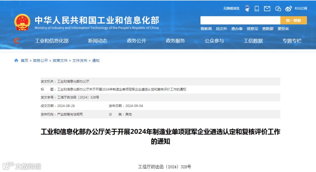Select 看新闻 quick link
The image size is (316, 172).
[x=206, y=29]
